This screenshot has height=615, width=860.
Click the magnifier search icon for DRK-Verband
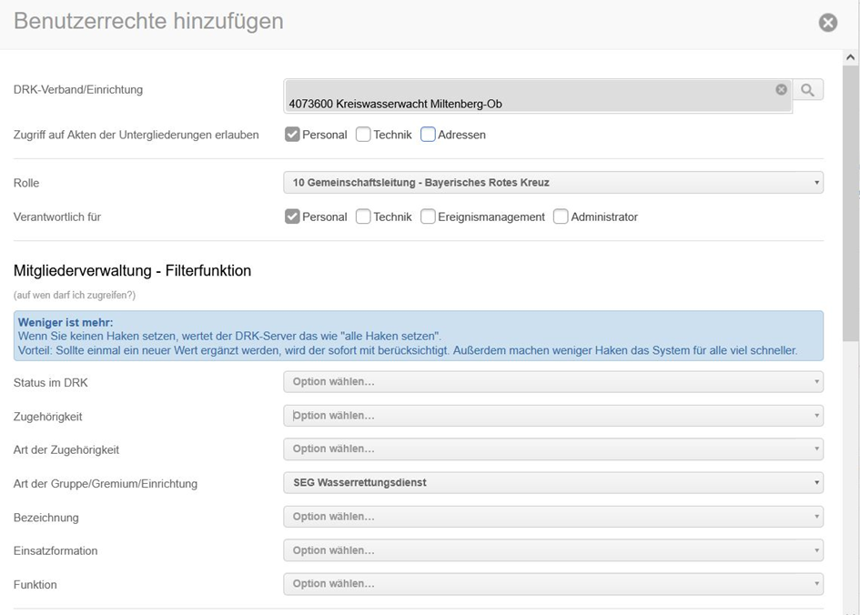tap(807, 89)
